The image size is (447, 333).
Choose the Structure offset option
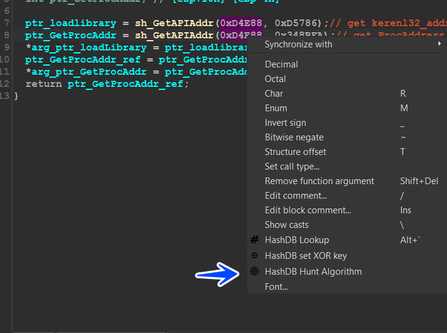(x=347, y=152)
